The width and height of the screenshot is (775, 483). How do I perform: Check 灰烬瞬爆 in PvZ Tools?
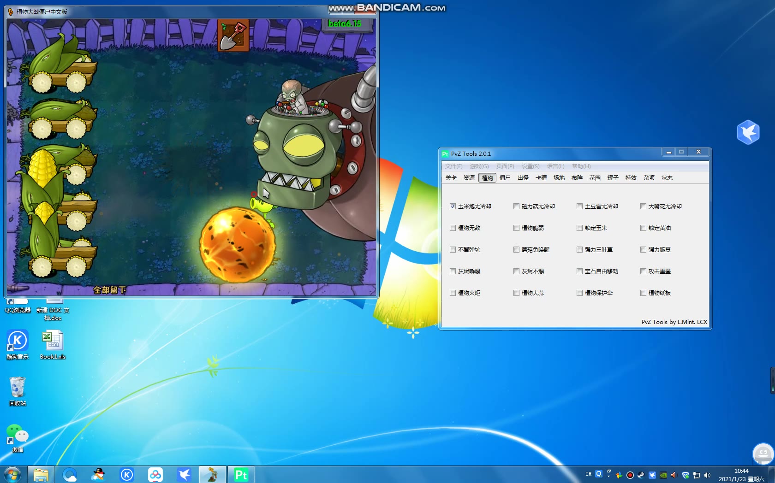coord(453,271)
